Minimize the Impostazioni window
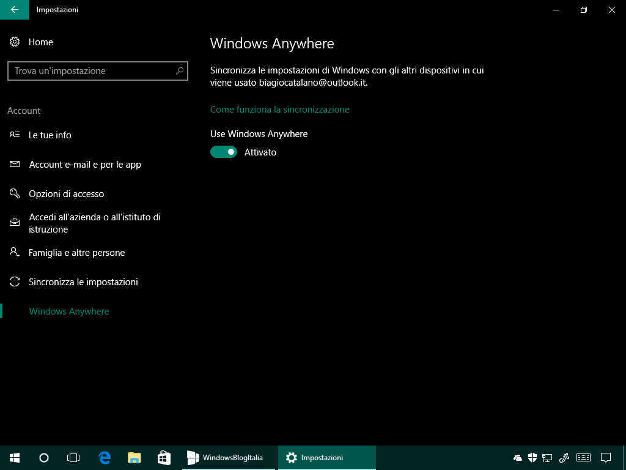Viewport: 626px width, 470px height. click(x=555, y=10)
